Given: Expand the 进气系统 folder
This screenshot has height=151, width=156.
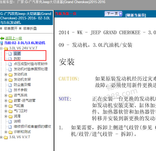Looking at the screenshot, I should point(6,96).
